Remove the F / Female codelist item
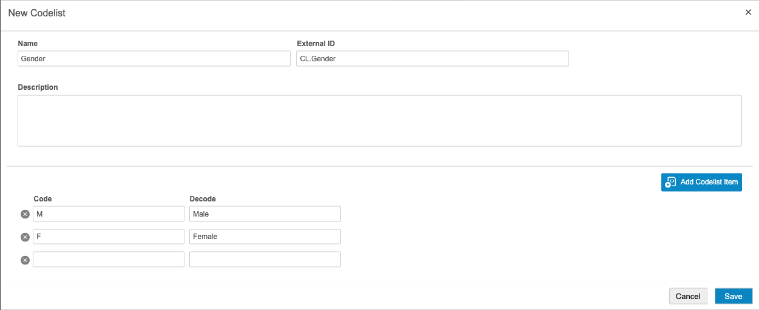The width and height of the screenshot is (759, 310). pyautogui.click(x=25, y=237)
